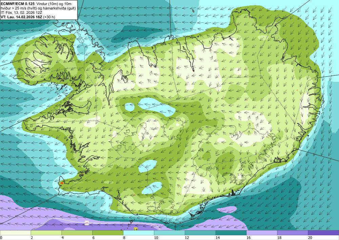339x240 pixels.
Task: Click the dark green 6–8 m/s legend swatch
Action: (x=108, y=233)
